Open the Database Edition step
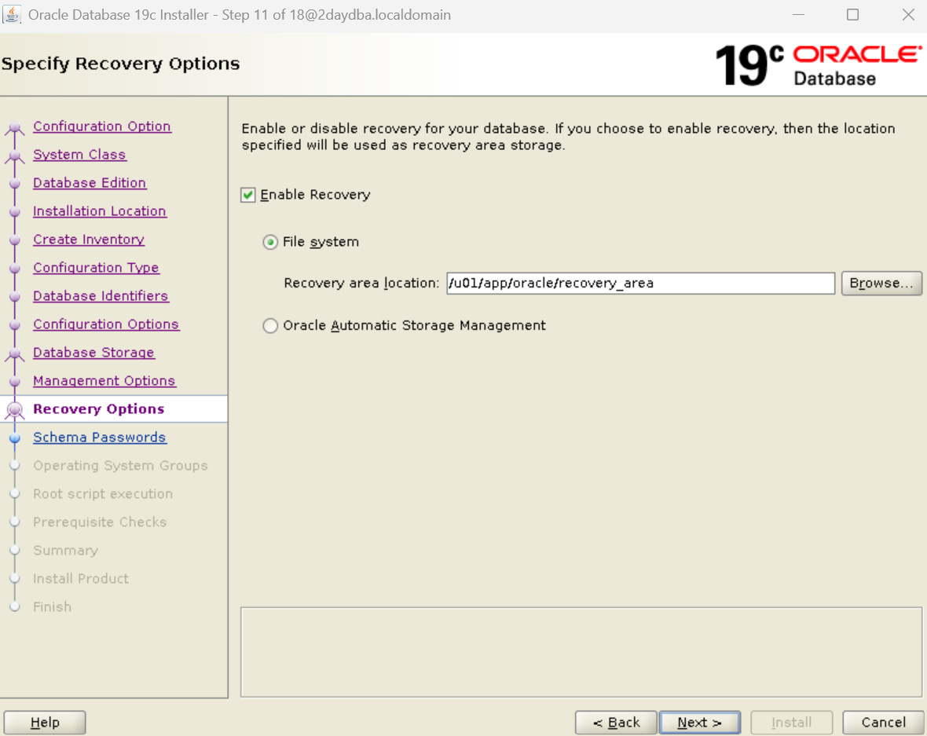The height and width of the screenshot is (736, 927). 90,183
